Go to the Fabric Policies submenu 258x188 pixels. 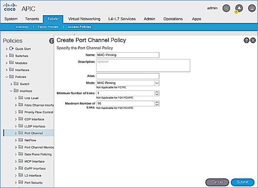[x=48, y=27]
